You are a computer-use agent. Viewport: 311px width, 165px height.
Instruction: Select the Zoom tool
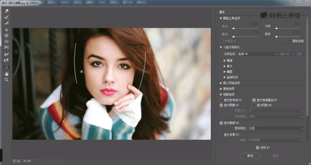point(7,80)
